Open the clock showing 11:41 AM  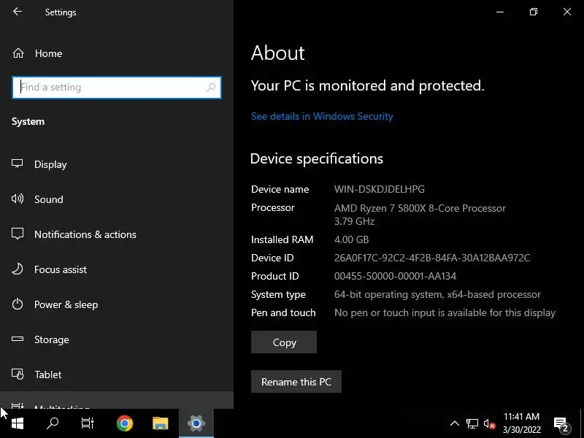pos(521,423)
